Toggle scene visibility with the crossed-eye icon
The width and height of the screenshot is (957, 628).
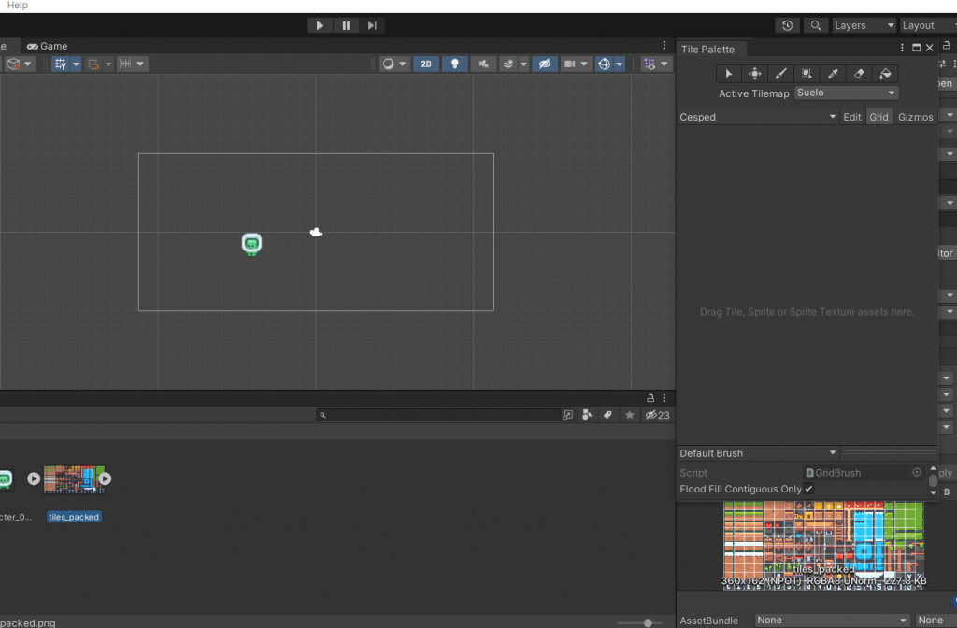pos(546,64)
